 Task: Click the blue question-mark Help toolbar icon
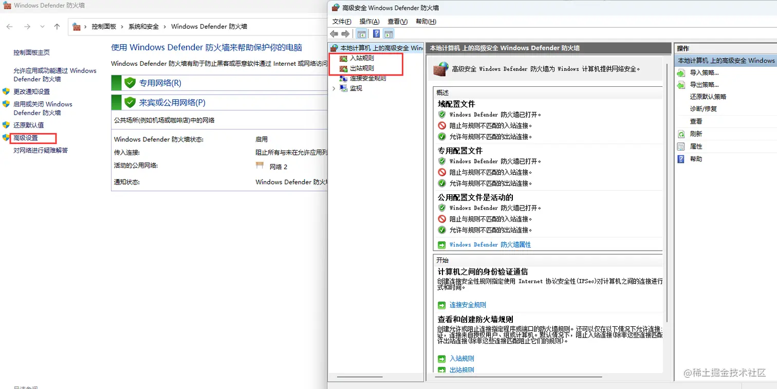point(377,34)
